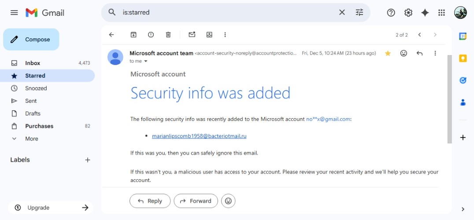Open the Support help icon
Viewport: 474px width, 220px height.
pyautogui.click(x=391, y=13)
